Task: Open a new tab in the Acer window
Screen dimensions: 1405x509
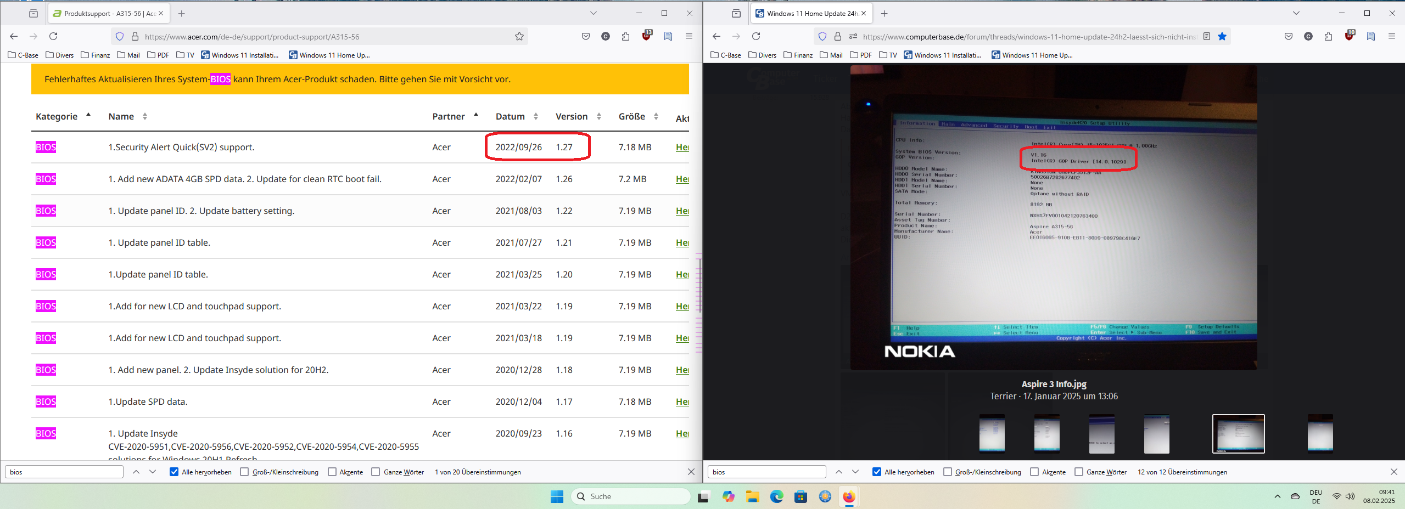Action: 182,13
